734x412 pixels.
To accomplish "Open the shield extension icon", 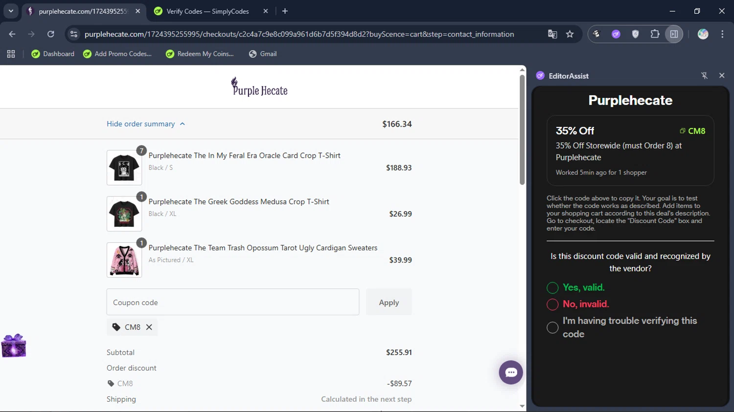I will coord(635,34).
